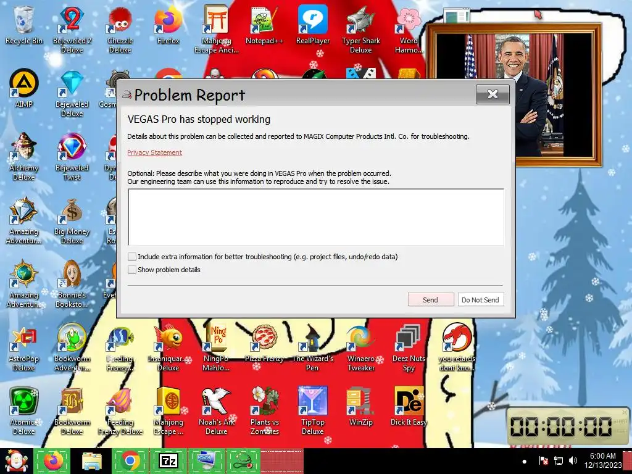The image size is (632, 474).
Task: Select The Wizard's Pen icon
Action: coord(313,348)
